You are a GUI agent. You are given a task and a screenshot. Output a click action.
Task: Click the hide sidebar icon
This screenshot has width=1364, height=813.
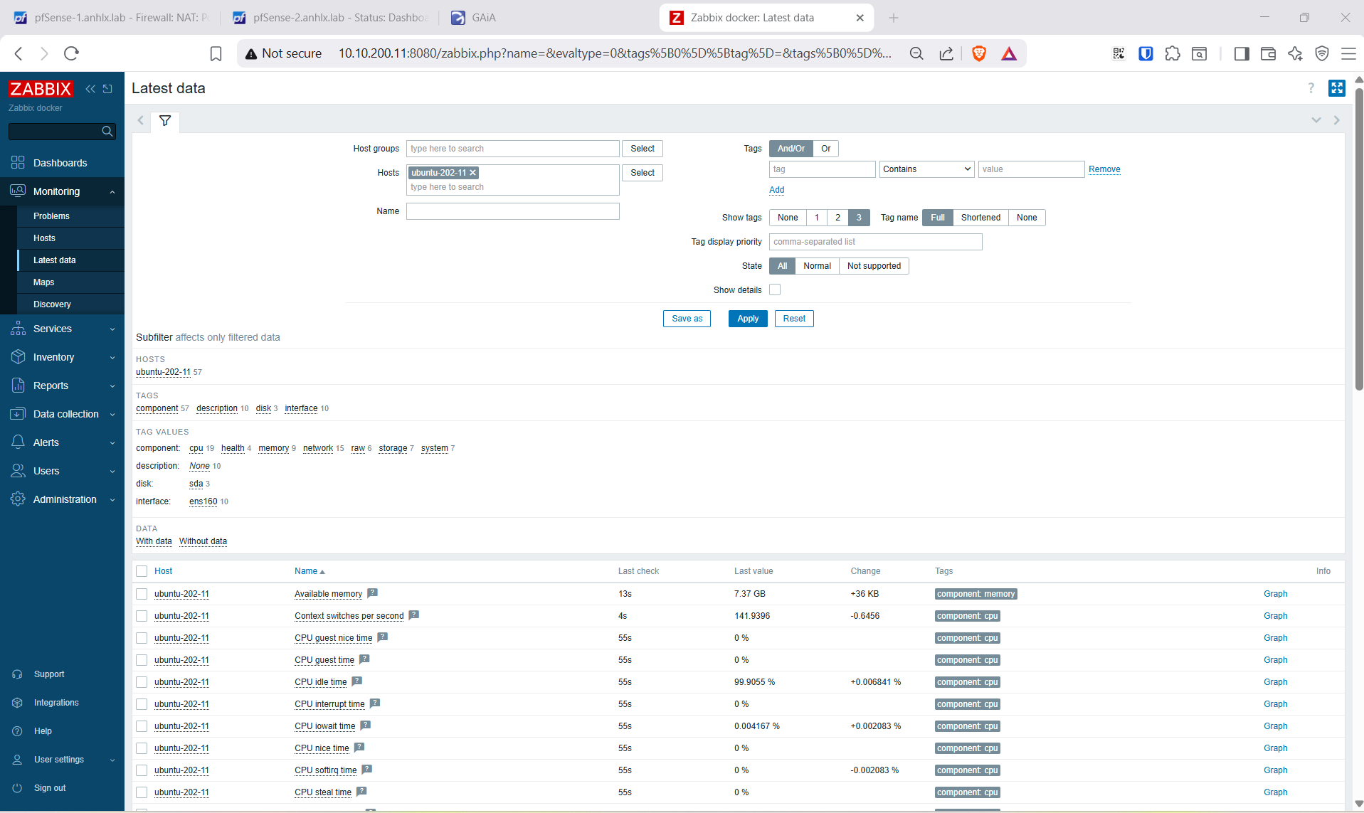click(107, 89)
